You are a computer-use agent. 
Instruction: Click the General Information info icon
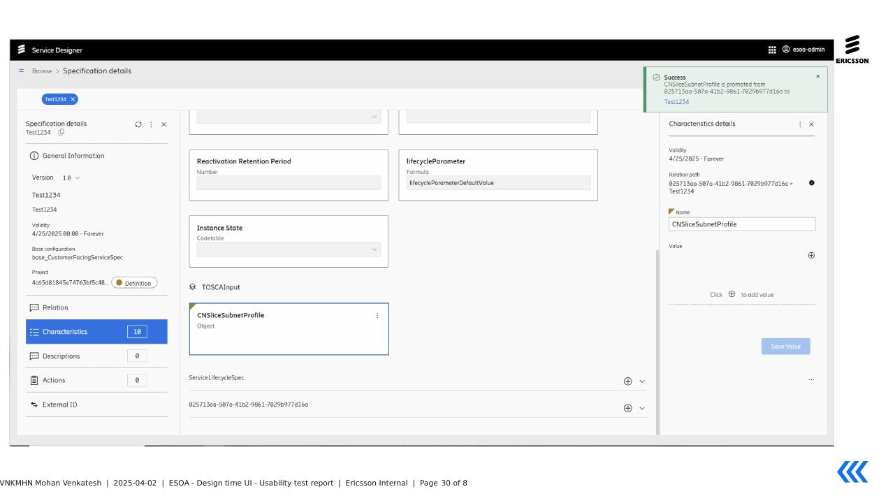[x=34, y=156]
